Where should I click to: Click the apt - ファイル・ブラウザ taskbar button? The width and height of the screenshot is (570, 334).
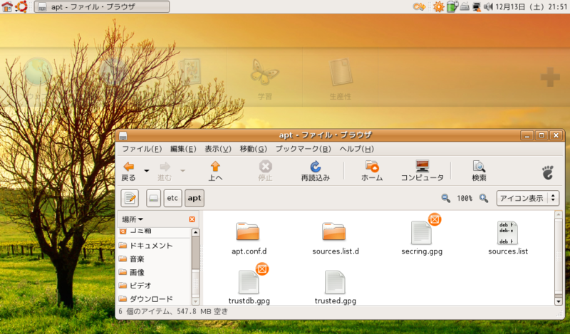(102, 6)
